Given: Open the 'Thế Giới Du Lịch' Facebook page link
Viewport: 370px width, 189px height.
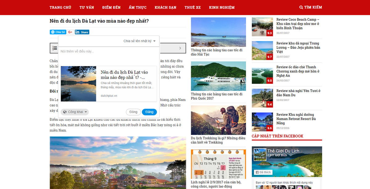Looking at the screenshot, I should click(x=283, y=151).
